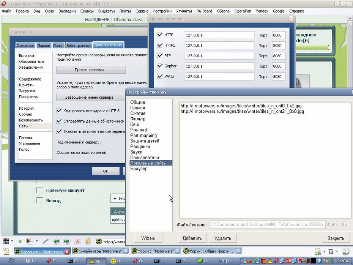353x265 pixels.
Task: Select the tiles_n_cnt21_0x0.jpg URL entry
Action: click(x=242, y=111)
